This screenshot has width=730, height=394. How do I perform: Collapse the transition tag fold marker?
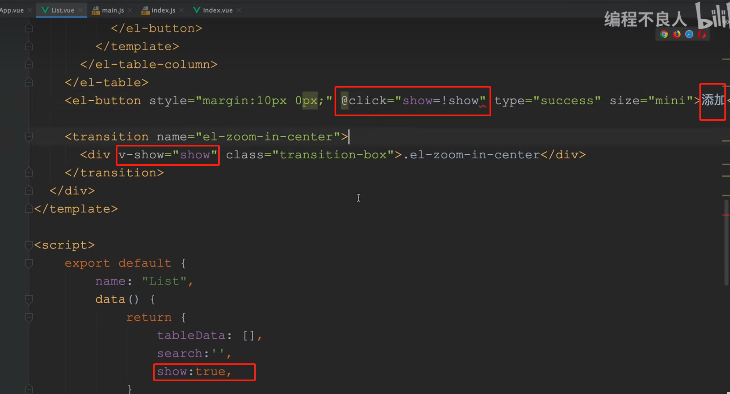tap(29, 137)
